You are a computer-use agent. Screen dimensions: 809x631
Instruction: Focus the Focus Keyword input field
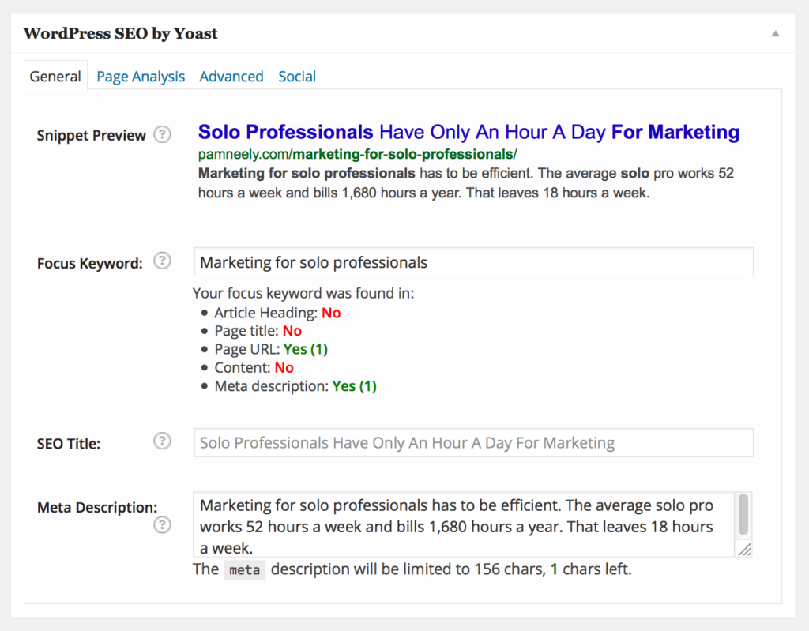click(x=473, y=262)
